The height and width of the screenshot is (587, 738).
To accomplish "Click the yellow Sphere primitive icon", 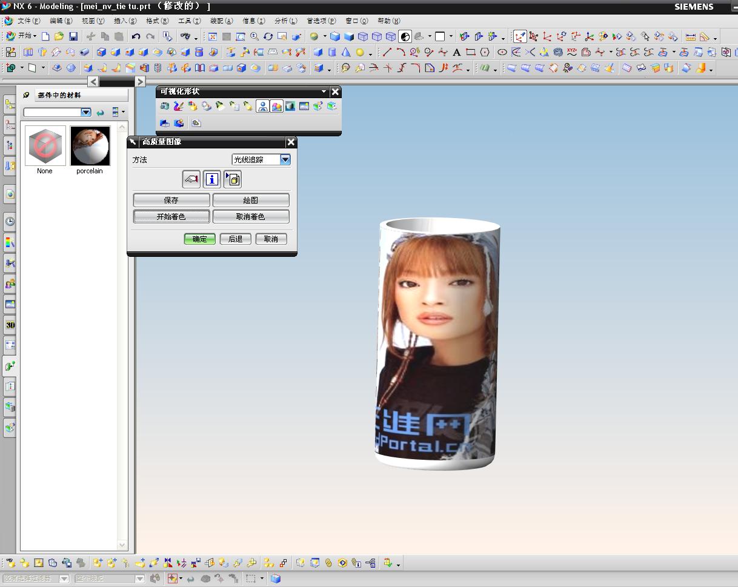I will click(360, 52).
